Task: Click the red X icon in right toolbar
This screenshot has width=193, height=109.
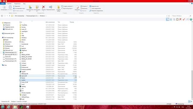Action: tap(180, 19)
